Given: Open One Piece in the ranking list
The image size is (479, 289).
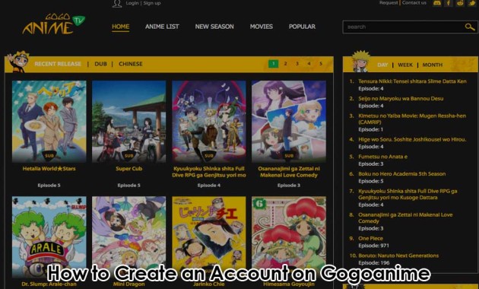Looking at the screenshot, I should point(370,238).
